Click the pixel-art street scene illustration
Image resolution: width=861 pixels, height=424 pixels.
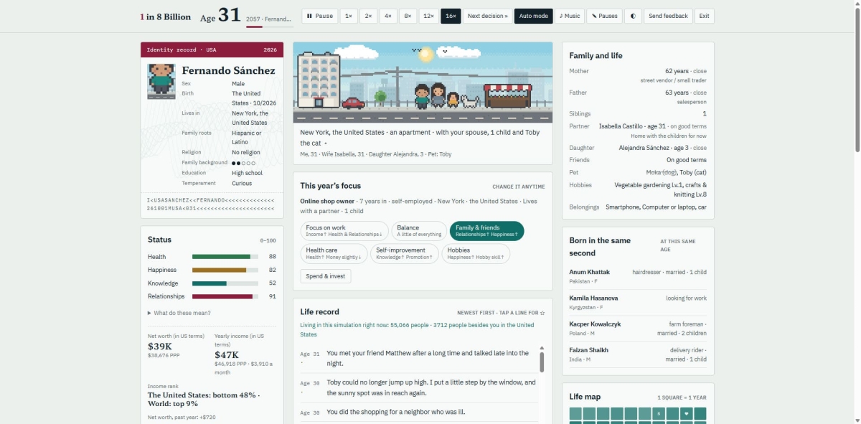pyautogui.click(x=423, y=83)
